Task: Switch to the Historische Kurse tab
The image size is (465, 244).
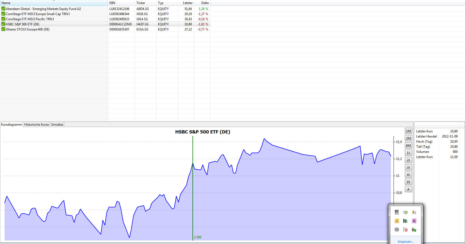Action: 37,125
